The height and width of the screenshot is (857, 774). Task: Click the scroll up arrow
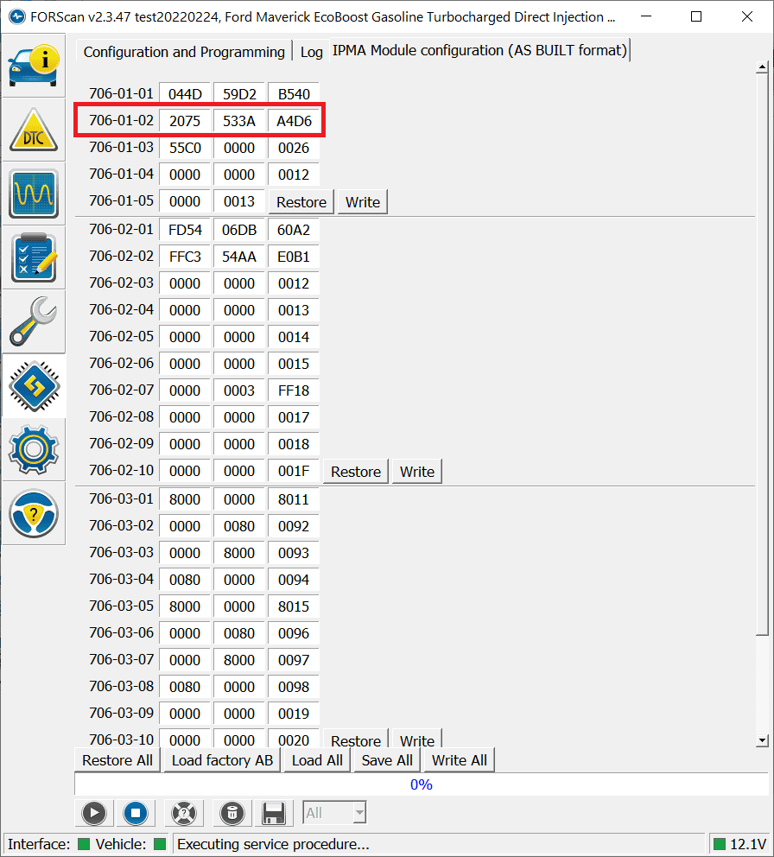(x=763, y=67)
